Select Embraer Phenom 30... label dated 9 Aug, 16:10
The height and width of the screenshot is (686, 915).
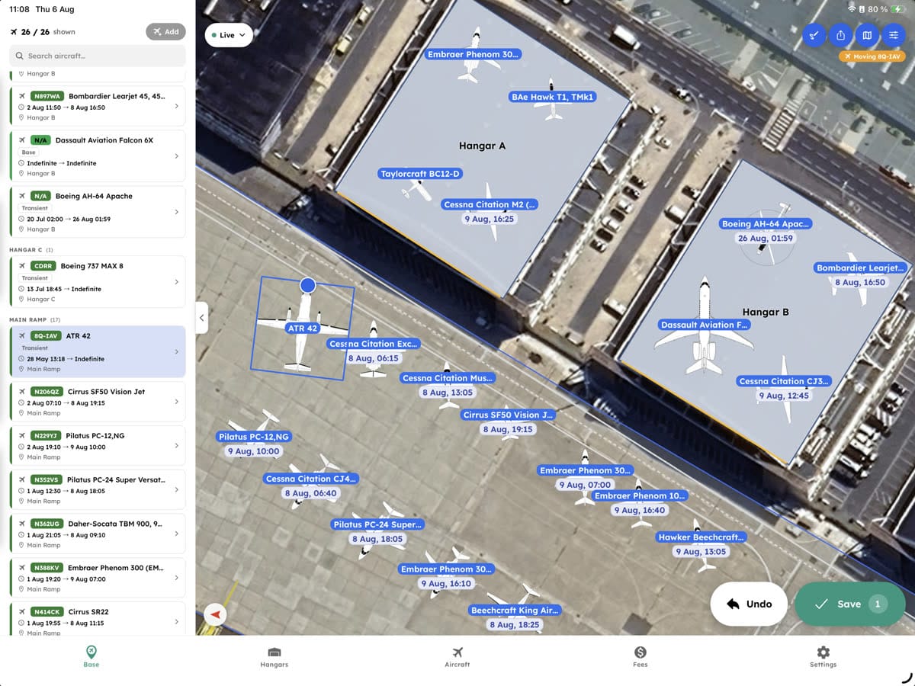pyautogui.click(x=447, y=569)
